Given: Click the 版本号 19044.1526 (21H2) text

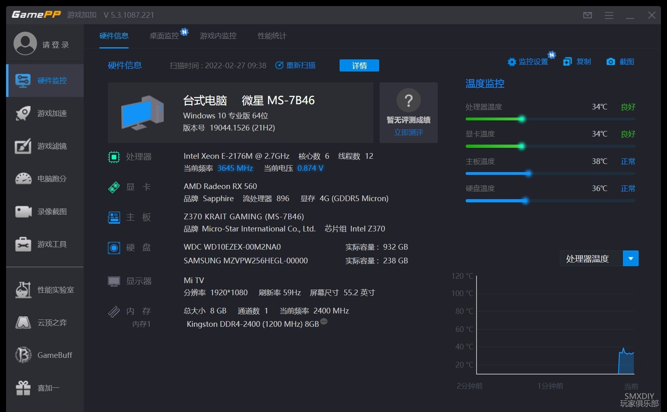Looking at the screenshot, I should pos(229,128).
